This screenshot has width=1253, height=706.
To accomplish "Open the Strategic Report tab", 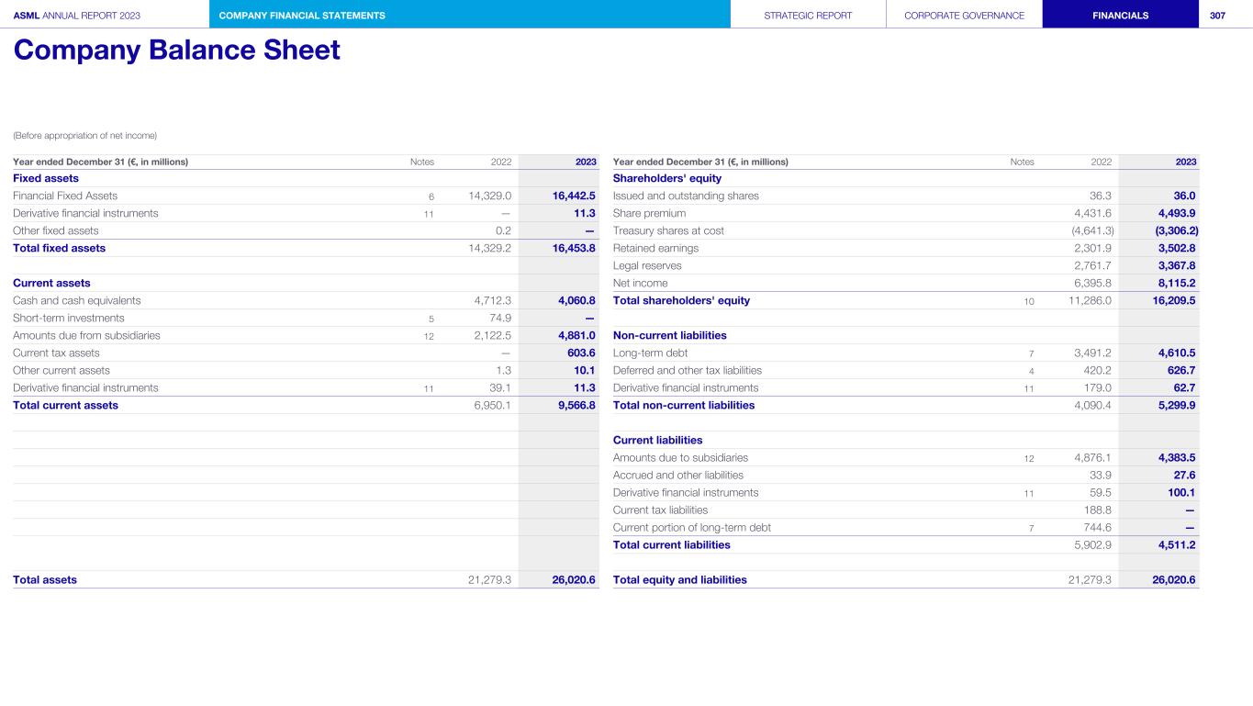I will coord(808,15).
